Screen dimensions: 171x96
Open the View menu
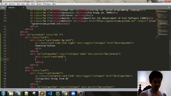click(x=23, y=4)
